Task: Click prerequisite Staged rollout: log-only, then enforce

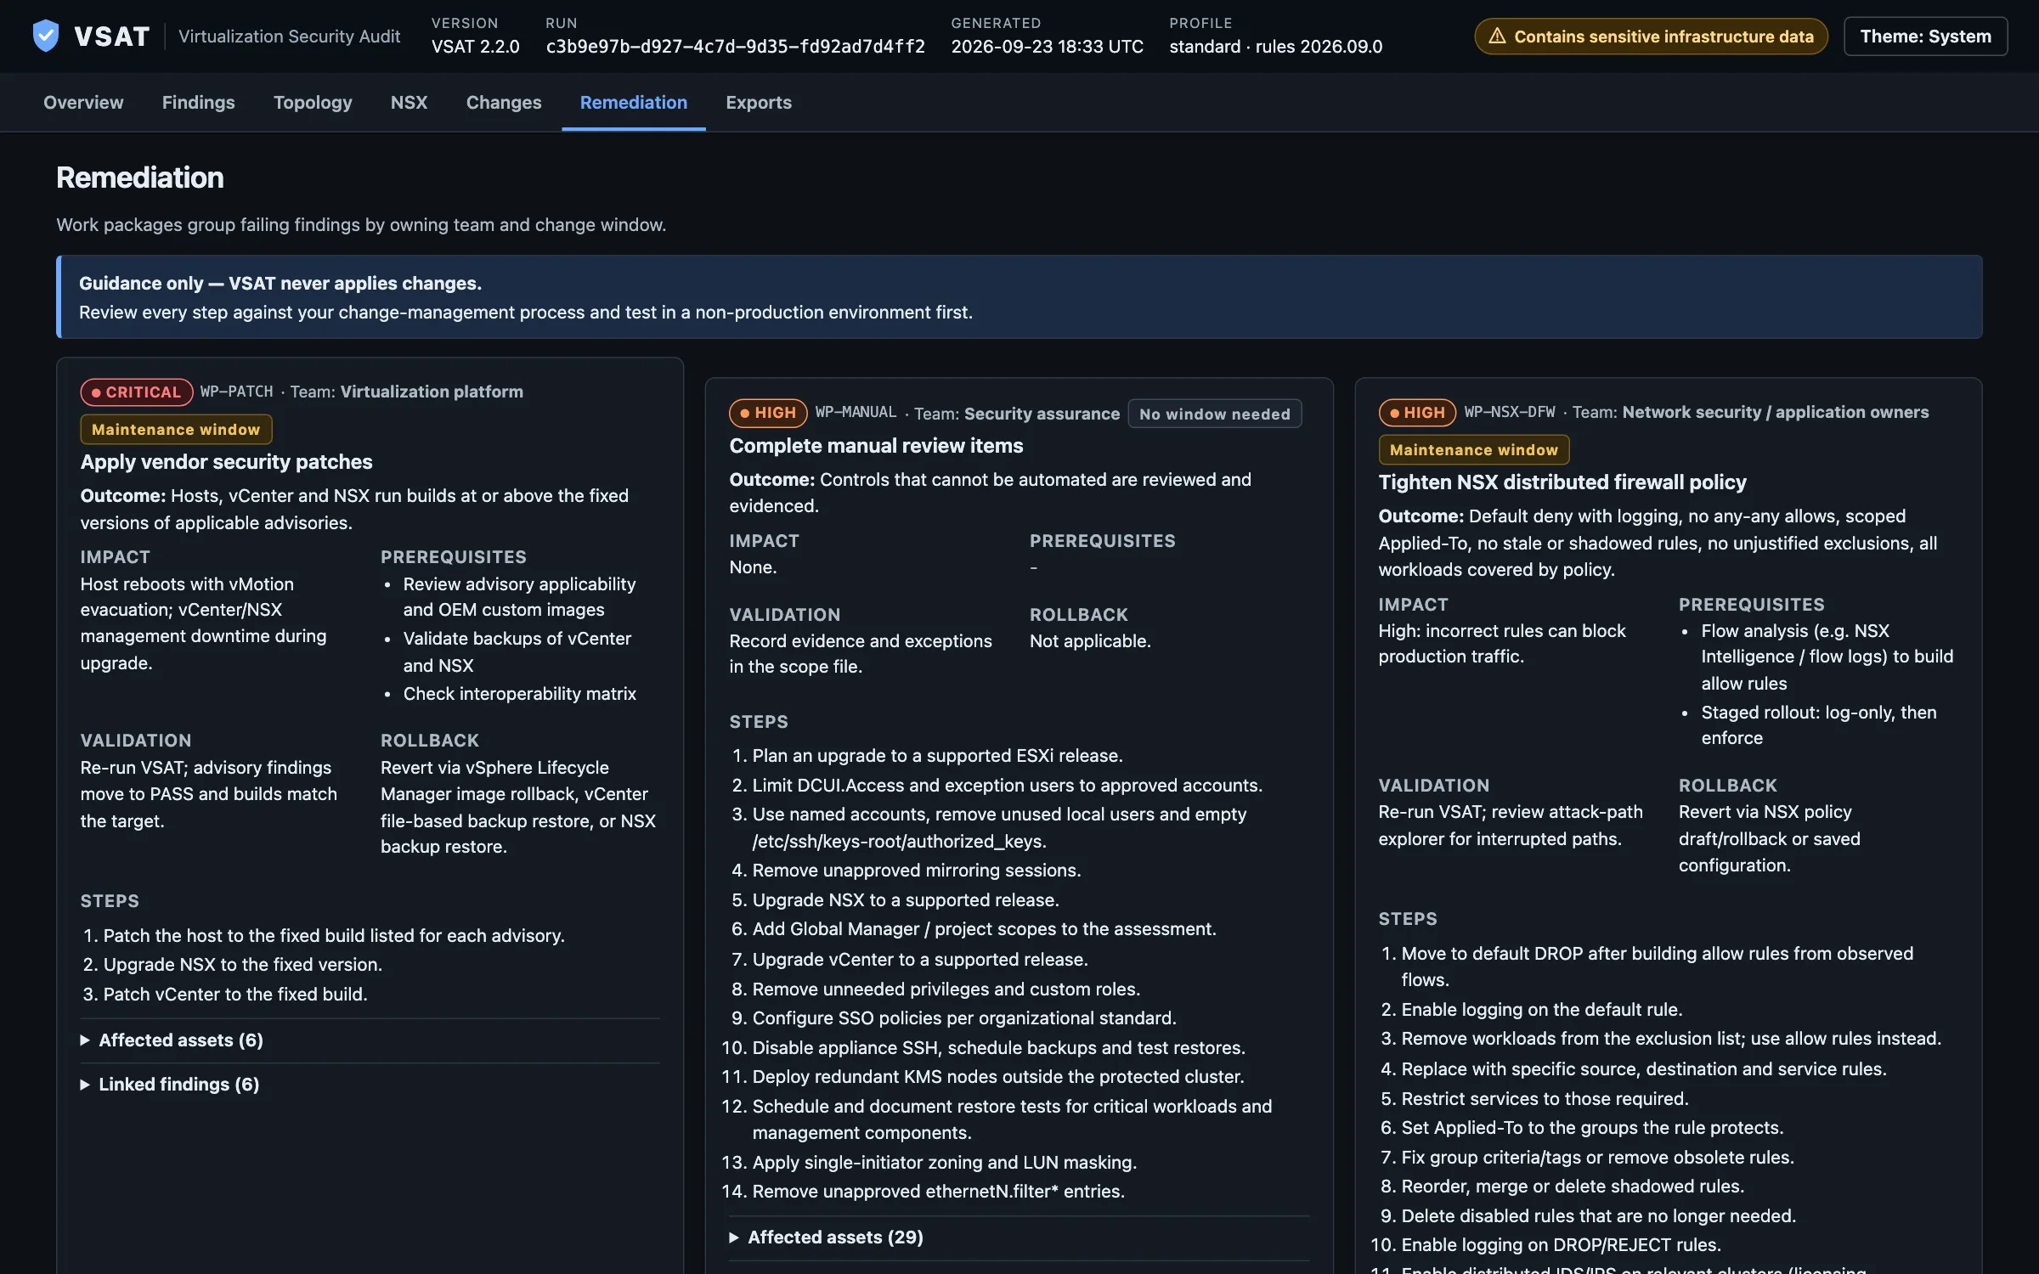Action: coord(1819,725)
